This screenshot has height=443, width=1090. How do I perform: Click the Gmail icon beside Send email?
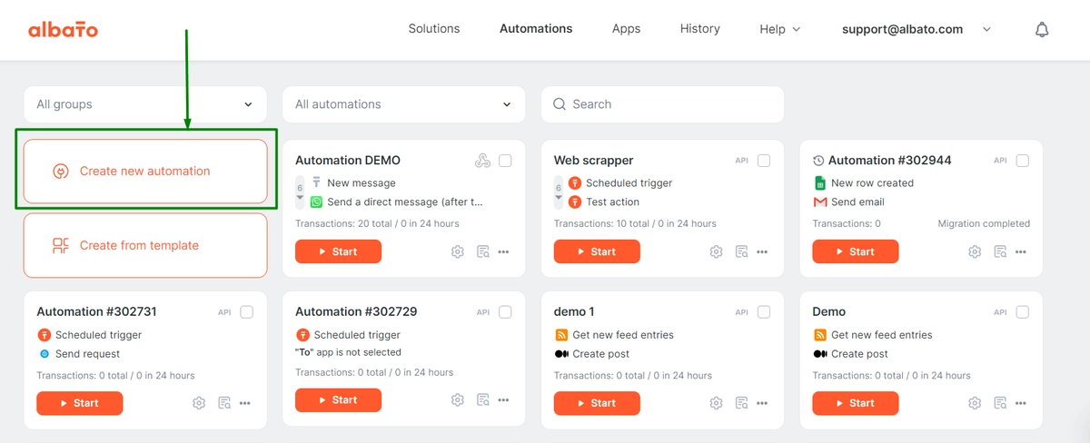click(x=820, y=202)
